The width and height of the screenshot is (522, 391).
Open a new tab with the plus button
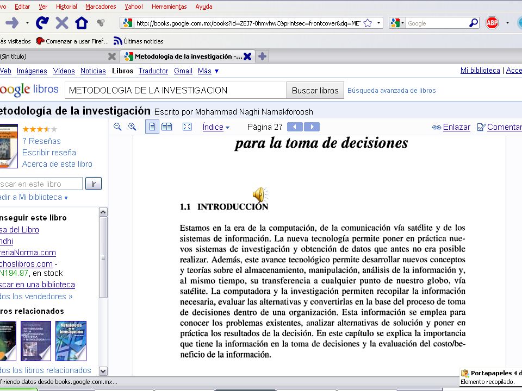(262, 56)
